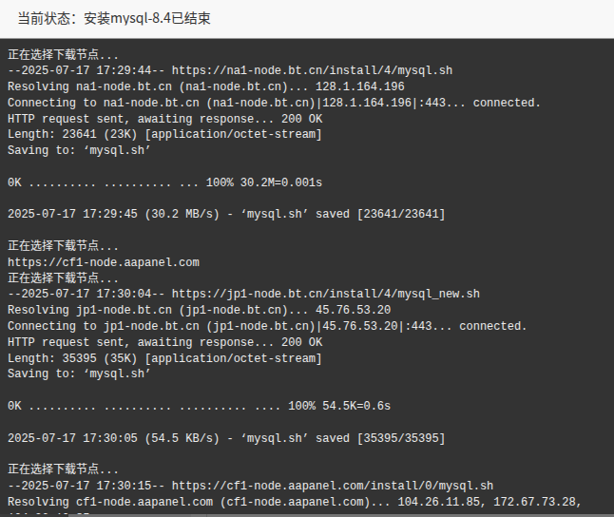The image size is (614, 517).
Task: Click the IP address 172.67.73.28
Action: (534, 502)
